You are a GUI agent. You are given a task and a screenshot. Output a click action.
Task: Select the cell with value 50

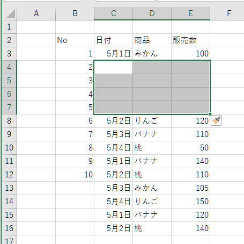click(x=190, y=148)
